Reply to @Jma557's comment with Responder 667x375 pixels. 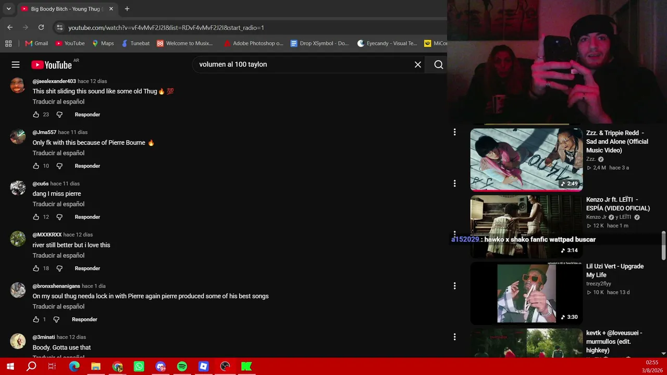click(x=88, y=166)
